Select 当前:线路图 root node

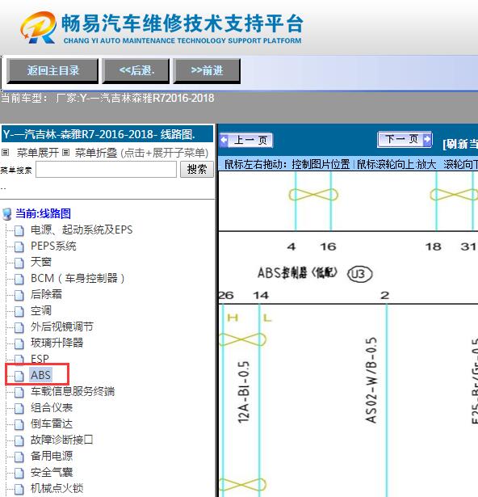(x=43, y=213)
